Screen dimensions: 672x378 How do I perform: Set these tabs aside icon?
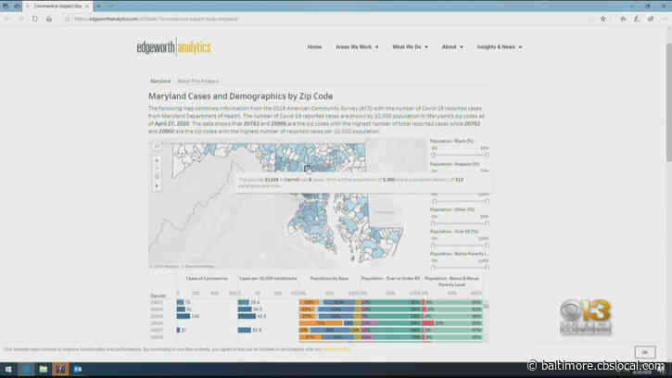pyautogui.click(x=17, y=6)
